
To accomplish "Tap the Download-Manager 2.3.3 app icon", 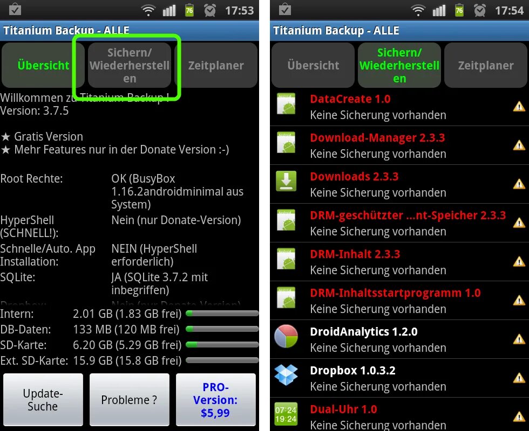I will 286,142.
